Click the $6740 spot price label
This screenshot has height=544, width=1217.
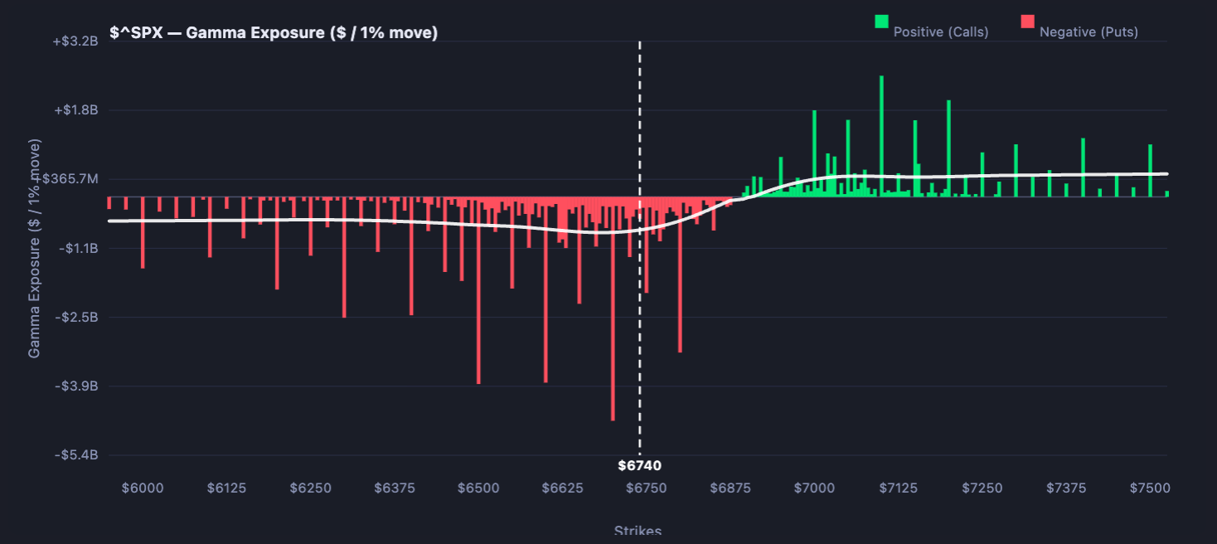pos(639,466)
